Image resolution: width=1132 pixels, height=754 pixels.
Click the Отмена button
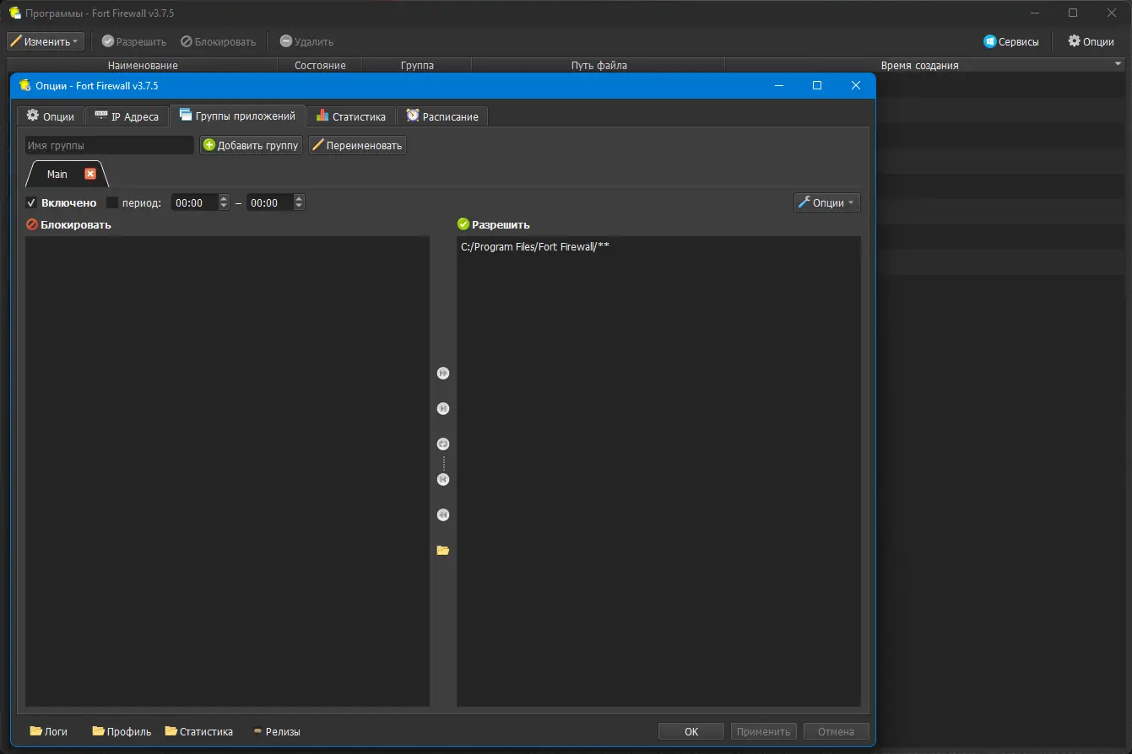(837, 731)
